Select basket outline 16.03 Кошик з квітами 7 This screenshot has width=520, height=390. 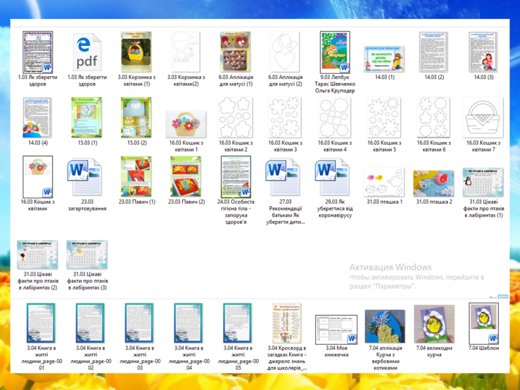tap(483, 118)
